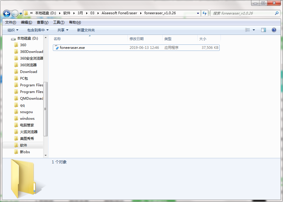Refresh the folder with the refresh icon
This screenshot has height=202, width=283.
coord(205,13)
